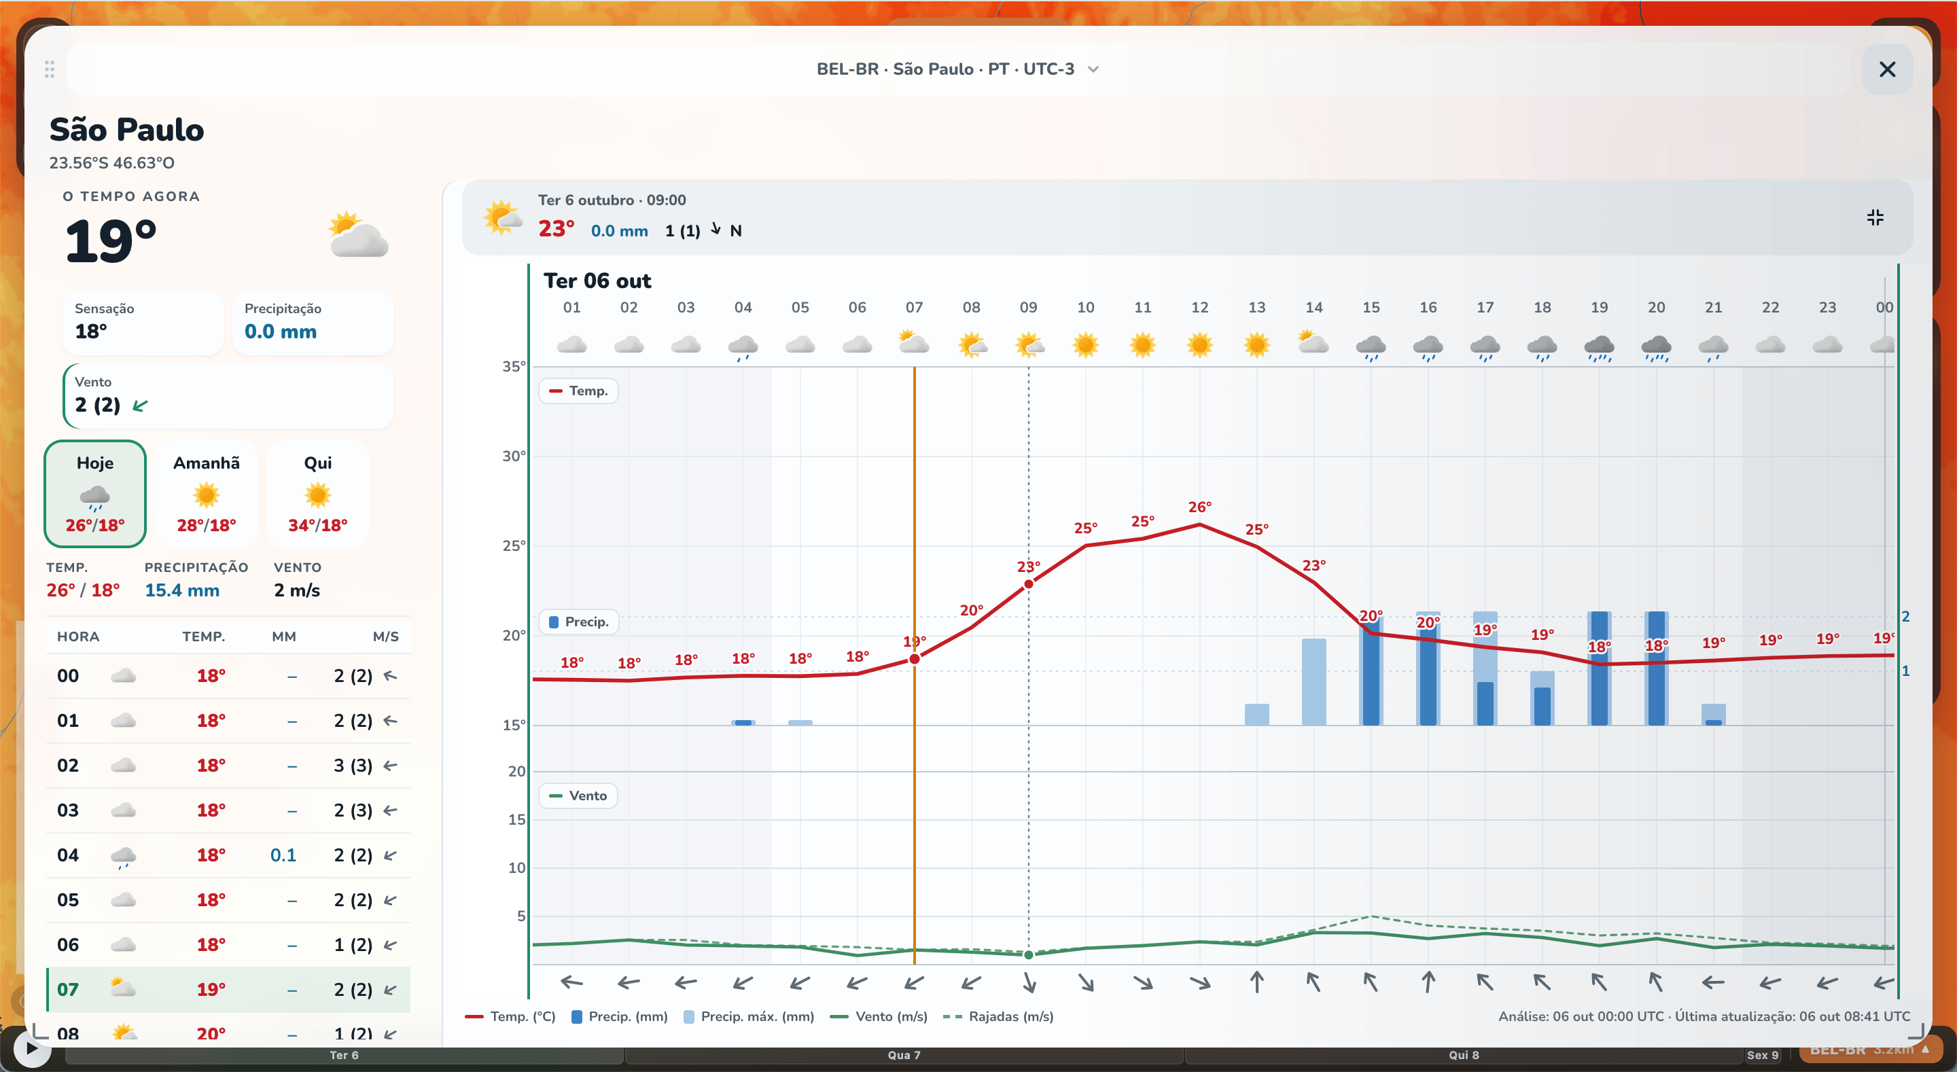Click the wind arrow below hour 09
This screenshot has height=1072, width=1957.
pyautogui.click(x=1029, y=982)
